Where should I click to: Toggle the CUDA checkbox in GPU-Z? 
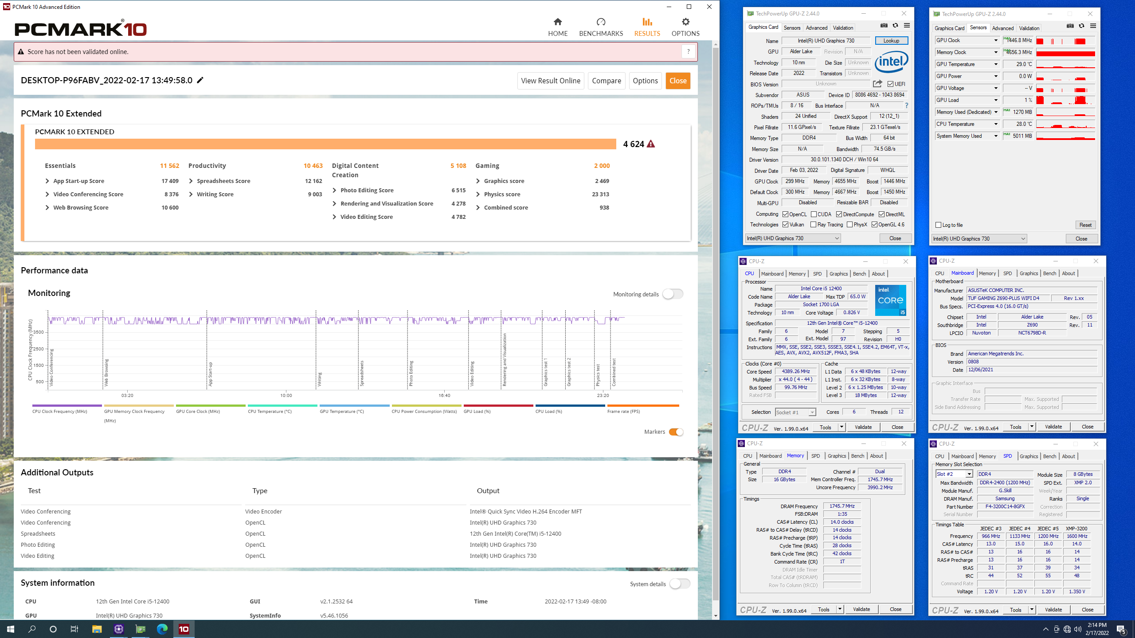(814, 214)
